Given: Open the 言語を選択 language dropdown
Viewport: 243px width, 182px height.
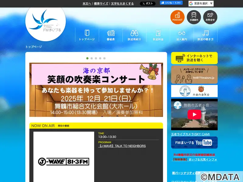Looking at the screenshot, I should pos(201,4).
